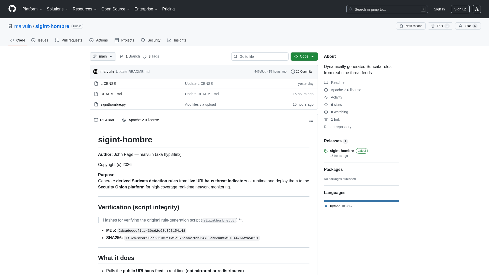The height and width of the screenshot is (275, 489).
Task: Click the notifications bell icon
Action: pos(401,26)
